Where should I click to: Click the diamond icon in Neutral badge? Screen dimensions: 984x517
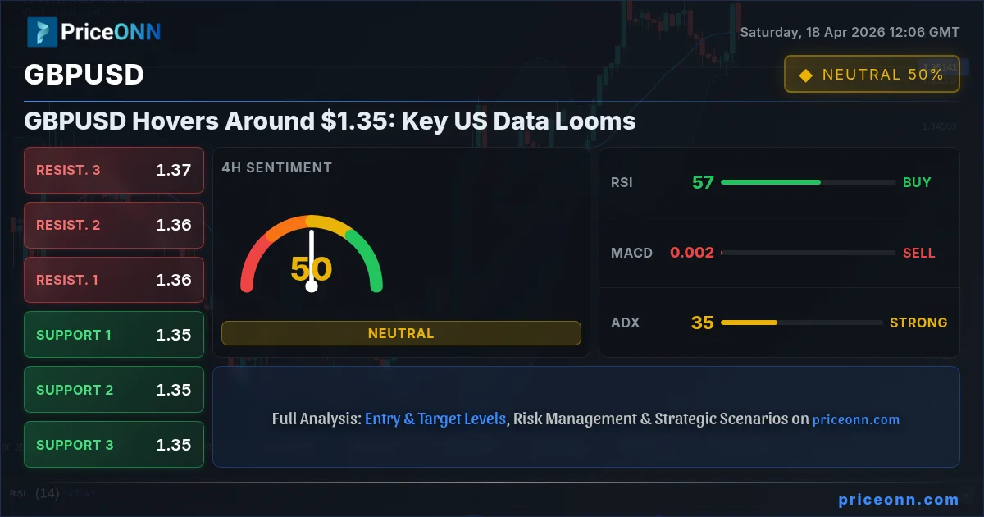tap(805, 75)
